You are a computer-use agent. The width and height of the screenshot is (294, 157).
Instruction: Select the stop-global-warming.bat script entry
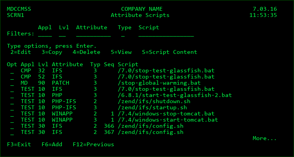click(159, 83)
